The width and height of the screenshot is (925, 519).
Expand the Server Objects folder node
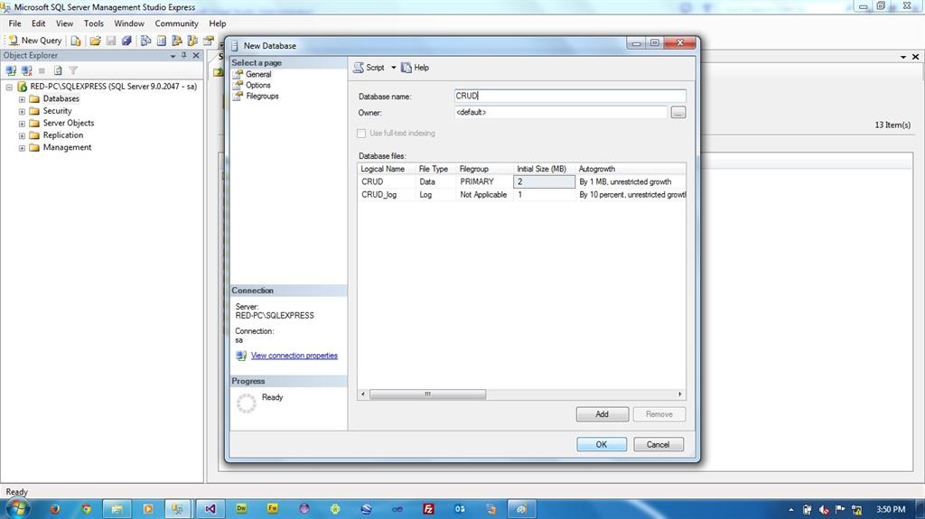(x=22, y=124)
